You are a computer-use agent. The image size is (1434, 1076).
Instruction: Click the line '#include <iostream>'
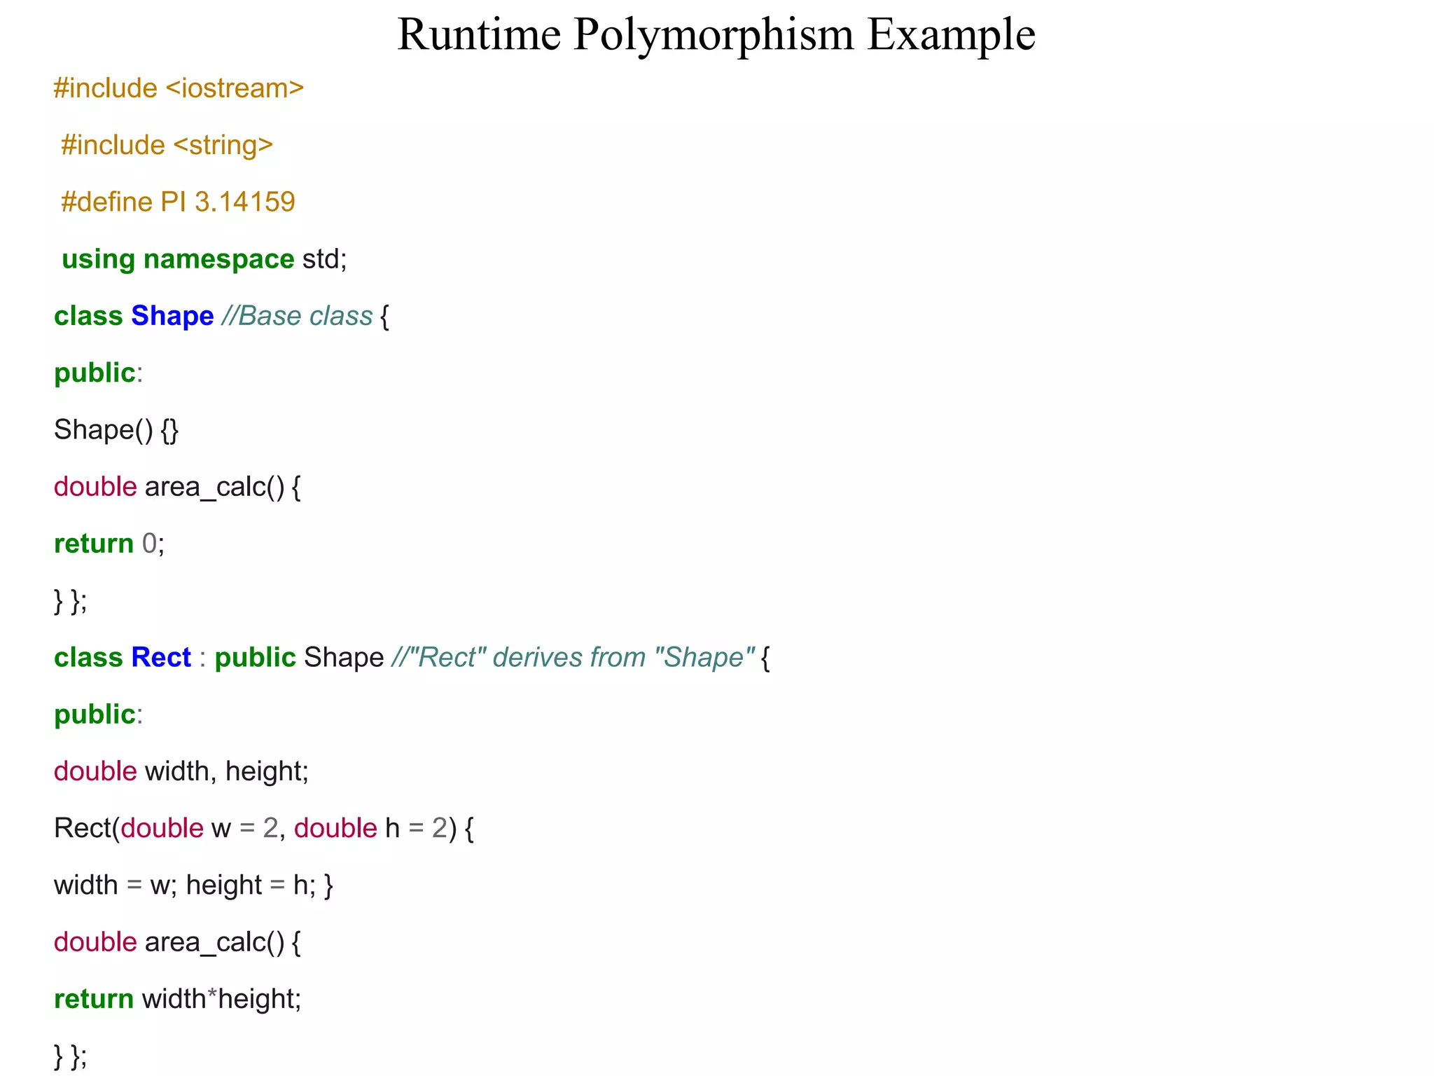coord(179,88)
